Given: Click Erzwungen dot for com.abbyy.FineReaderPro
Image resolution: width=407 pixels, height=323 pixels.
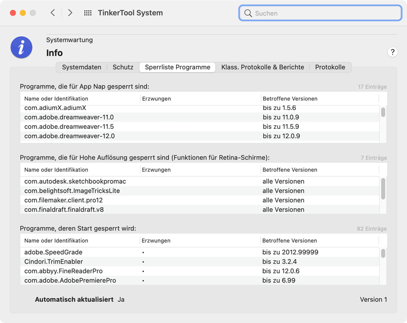Looking at the screenshot, I should (x=143, y=271).
